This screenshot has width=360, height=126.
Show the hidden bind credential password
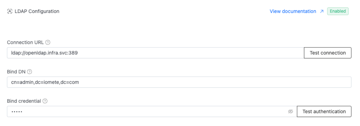point(291,112)
